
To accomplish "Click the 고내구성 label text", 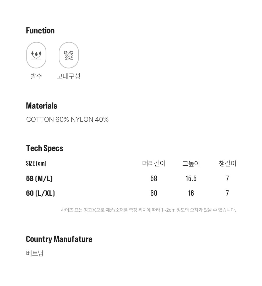I will click(68, 76).
